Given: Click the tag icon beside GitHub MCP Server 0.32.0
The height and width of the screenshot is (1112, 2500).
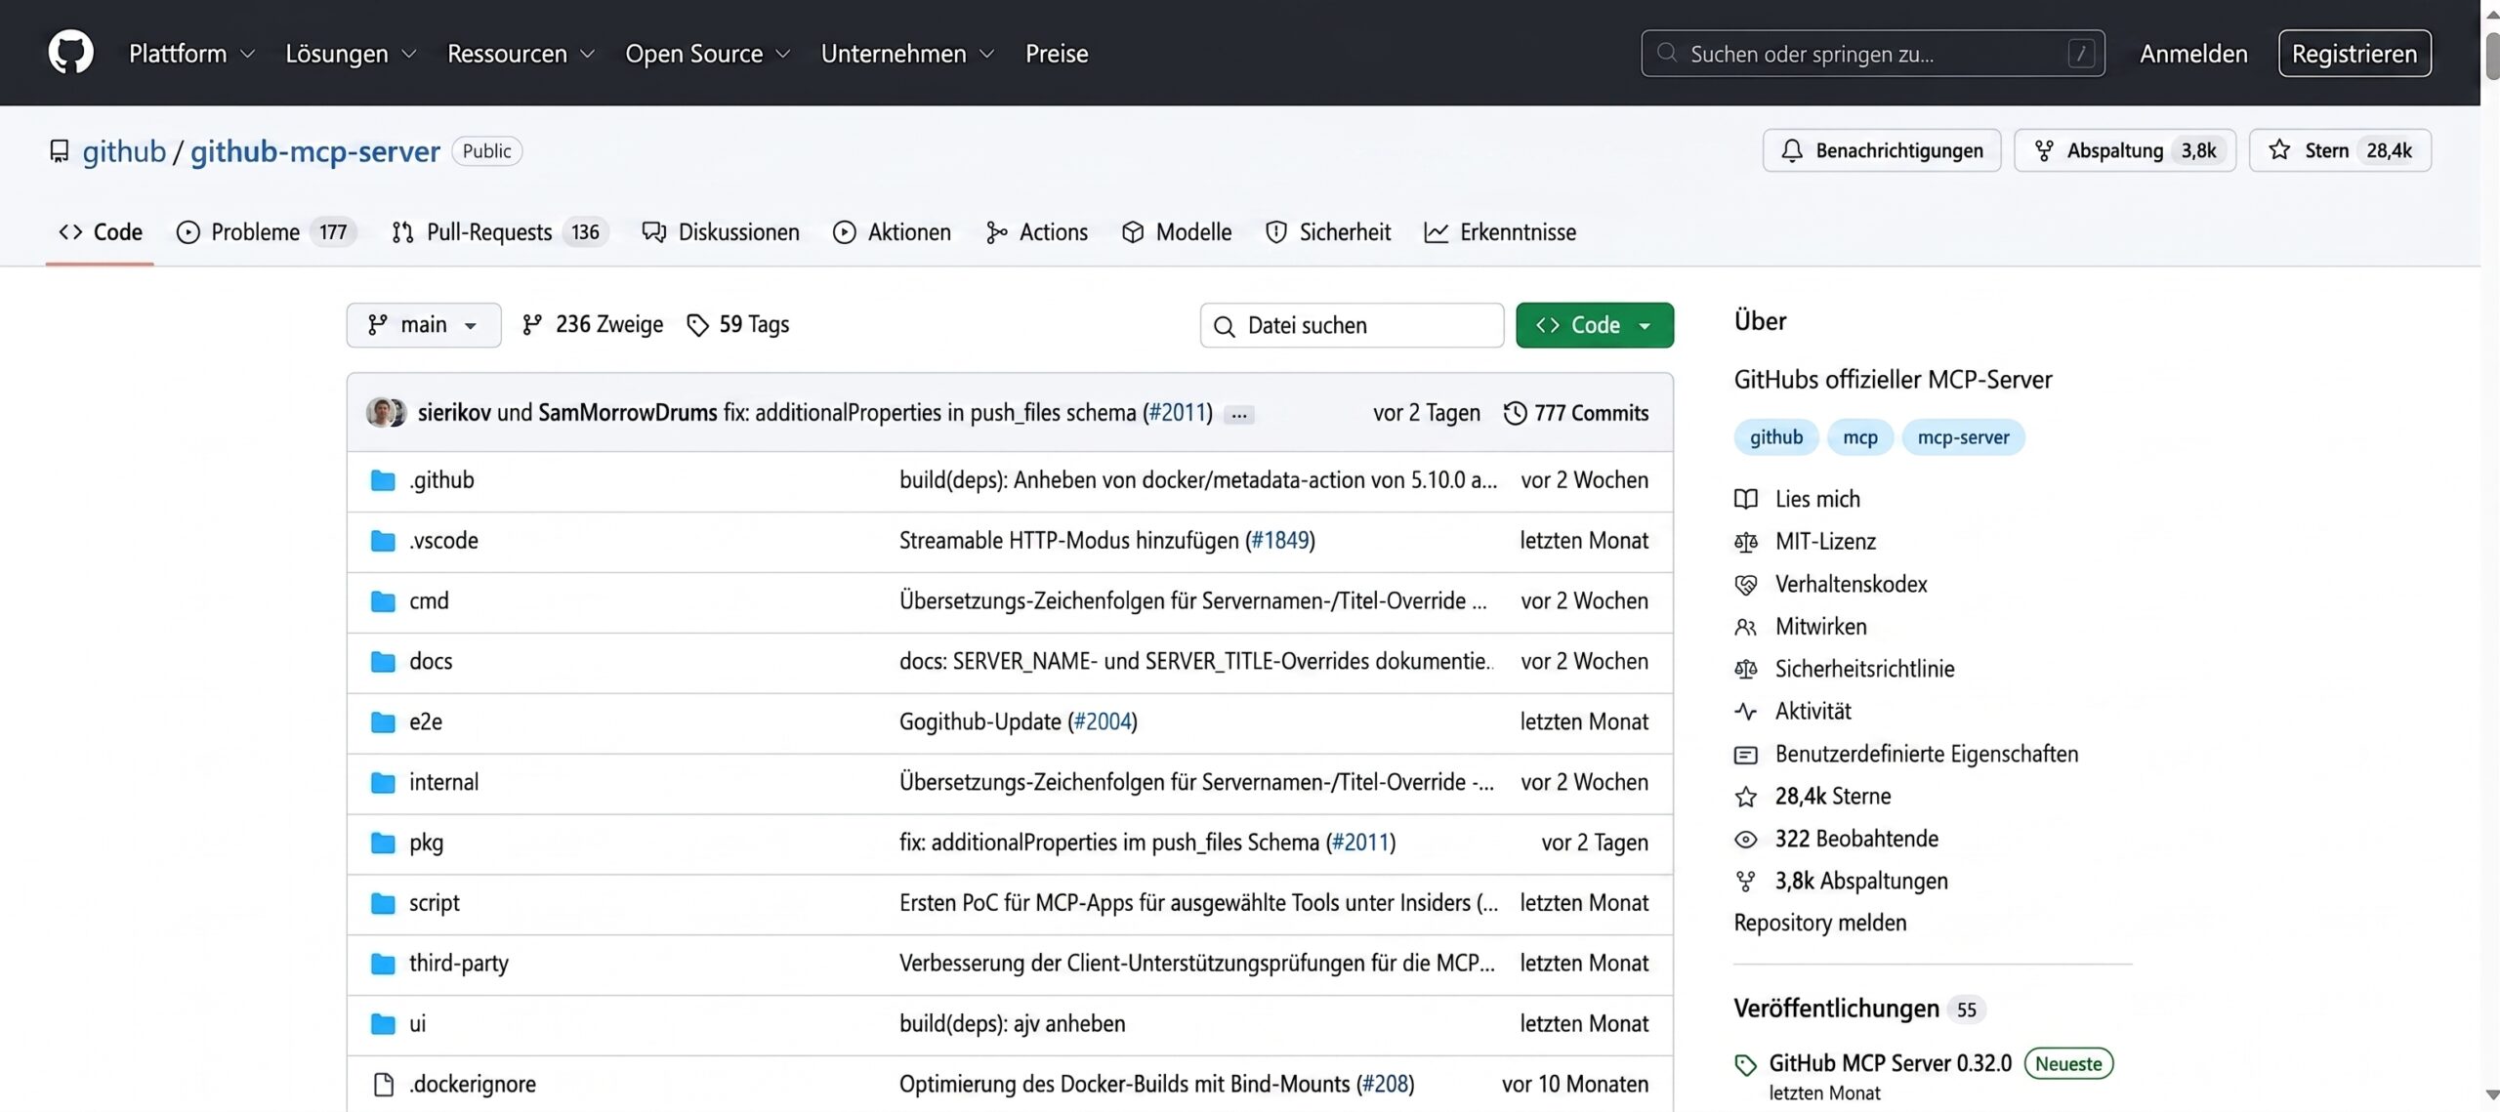Looking at the screenshot, I should coord(1746,1065).
